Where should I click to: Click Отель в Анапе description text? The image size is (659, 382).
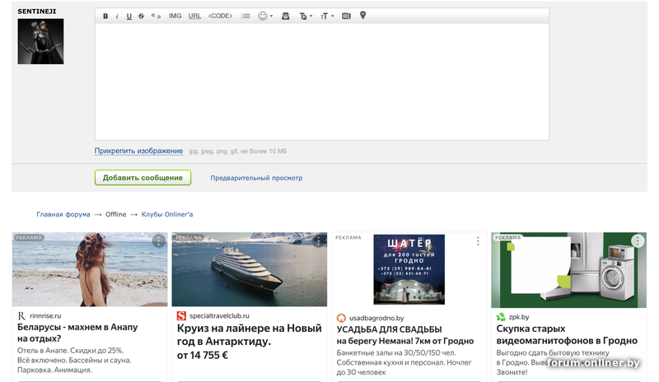(x=74, y=360)
